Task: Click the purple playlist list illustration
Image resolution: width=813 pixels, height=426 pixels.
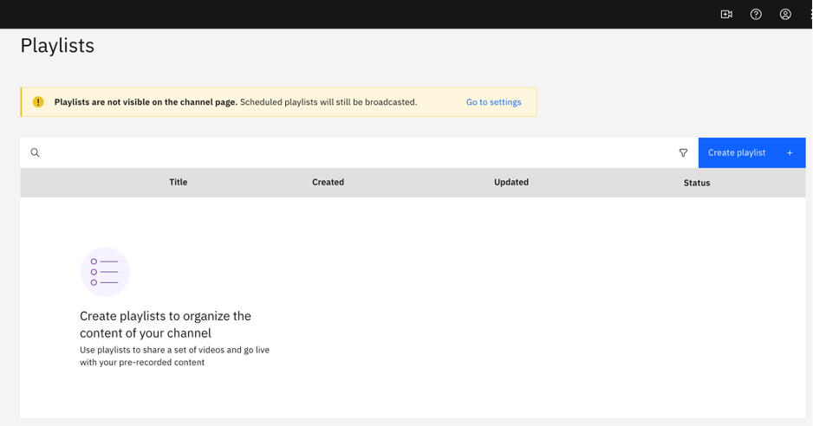Action: pos(105,272)
